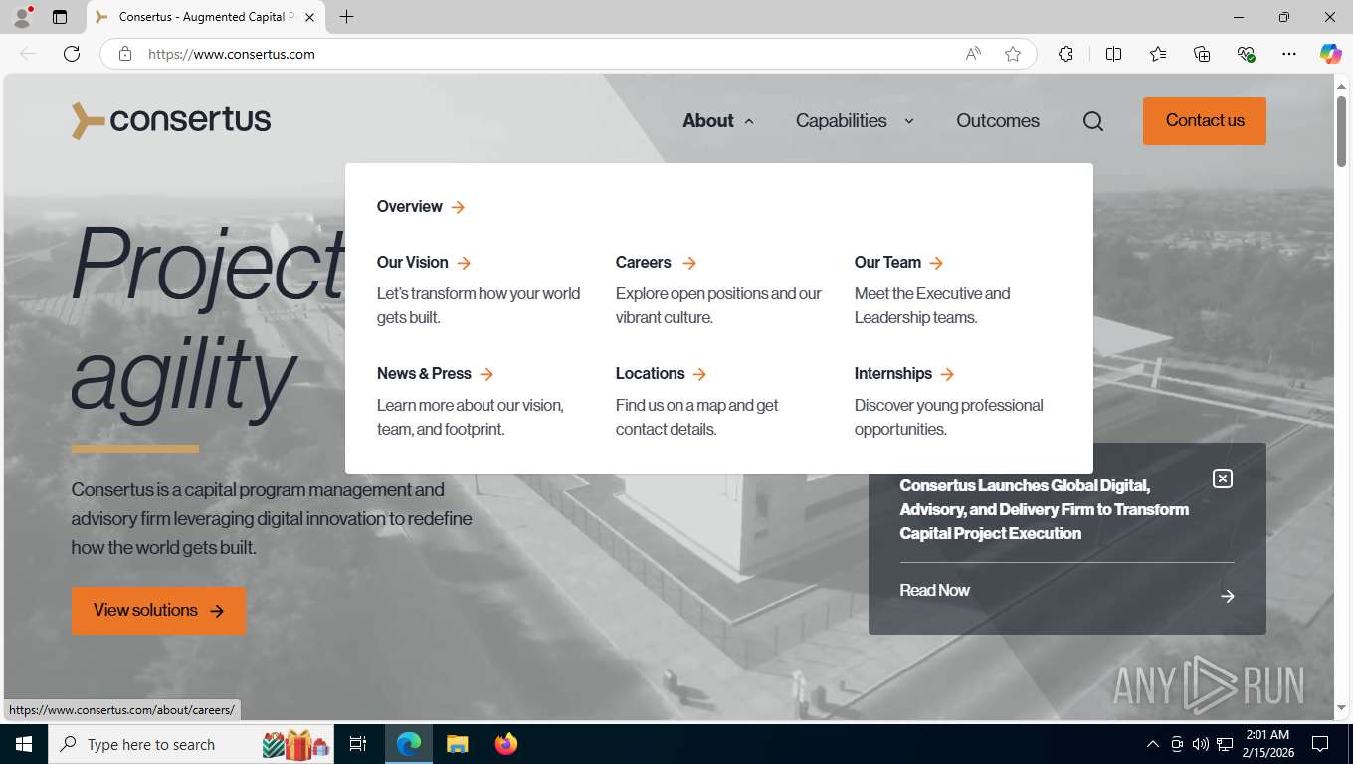Screen dimensions: 1353x764
Task: Open Our Vision menu entry
Action: pyautogui.click(x=413, y=263)
